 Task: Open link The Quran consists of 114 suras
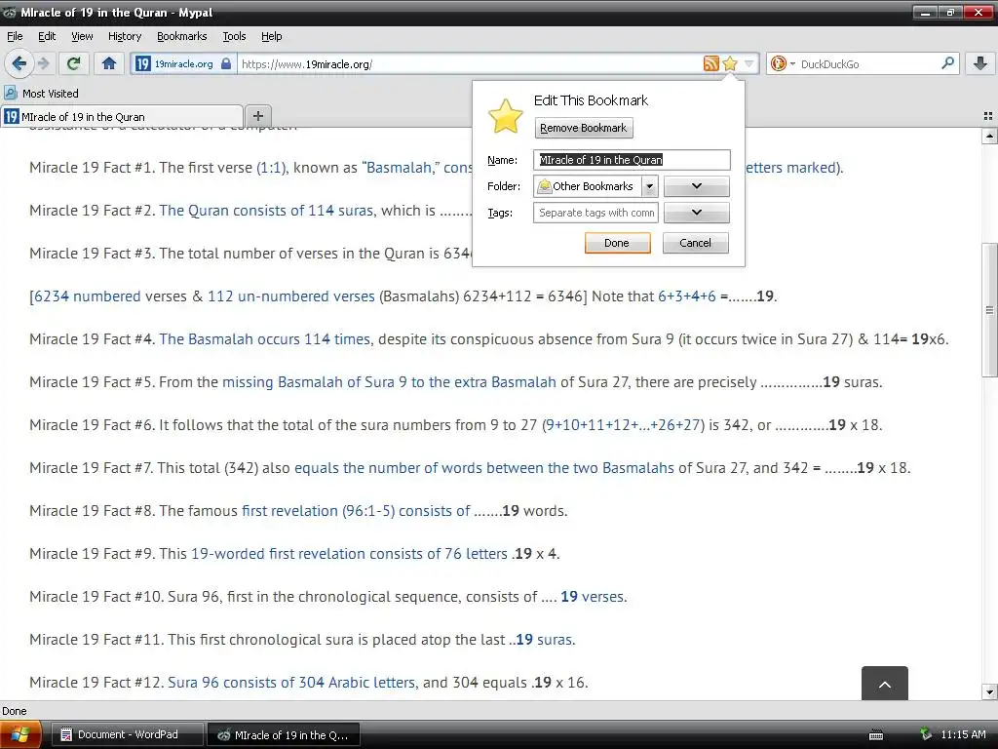pos(266,211)
